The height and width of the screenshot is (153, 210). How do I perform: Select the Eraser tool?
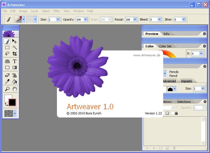(7, 75)
